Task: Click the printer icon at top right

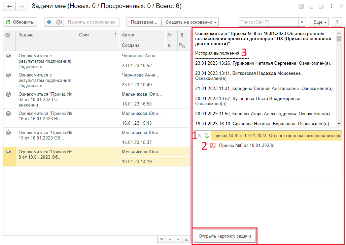Action: 311,6
